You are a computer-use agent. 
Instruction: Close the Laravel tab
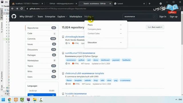point(144,4)
